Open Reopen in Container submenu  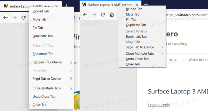coord(51,62)
